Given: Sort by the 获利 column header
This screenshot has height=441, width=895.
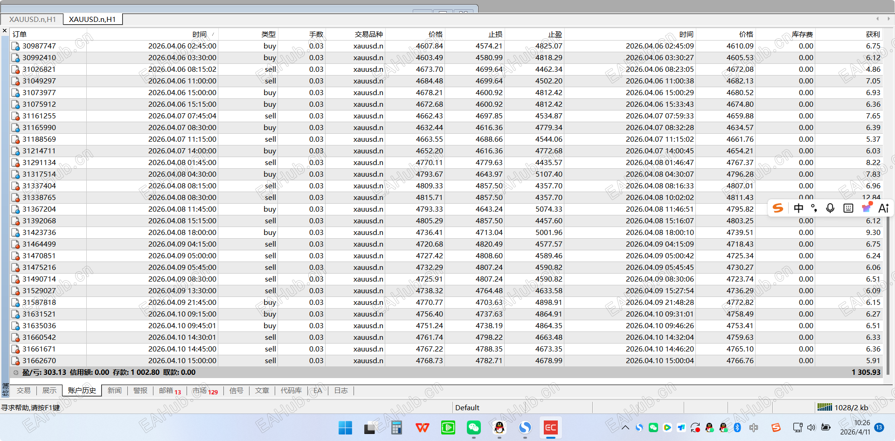Looking at the screenshot, I should [x=848, y=34].
